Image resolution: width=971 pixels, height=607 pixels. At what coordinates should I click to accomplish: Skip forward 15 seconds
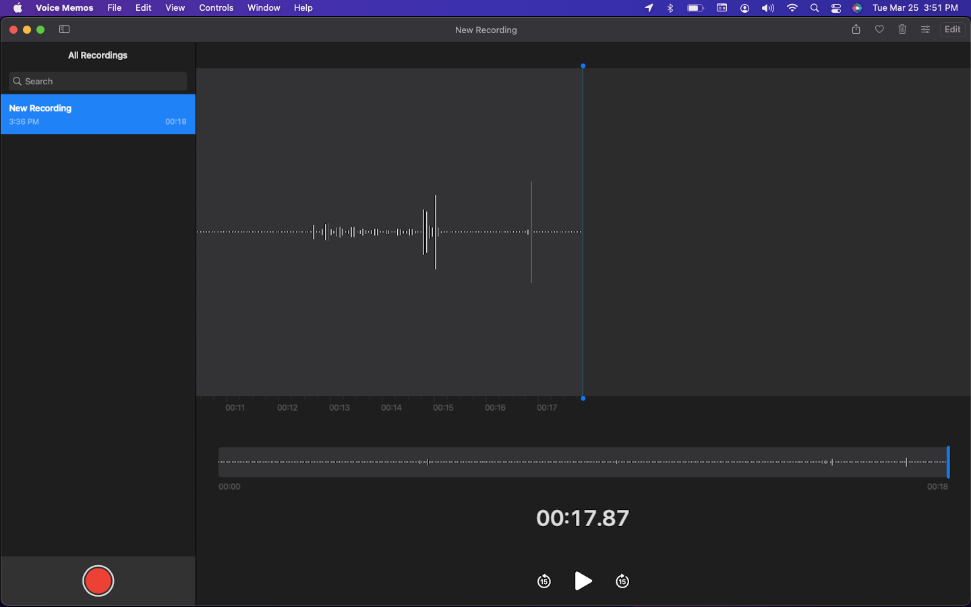pos(622,581)
